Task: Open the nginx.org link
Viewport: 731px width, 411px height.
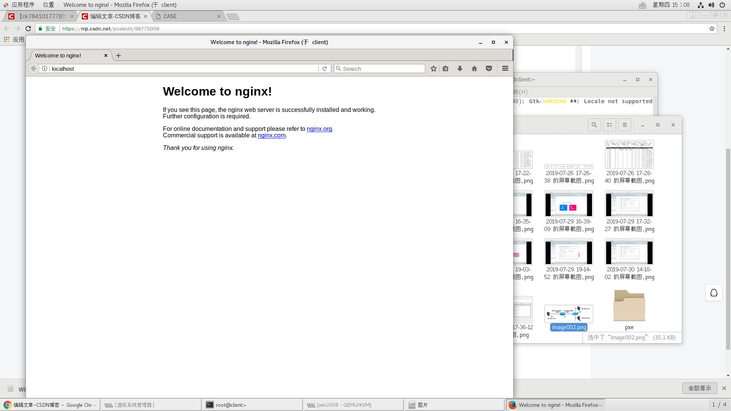Action: [319, 129]
